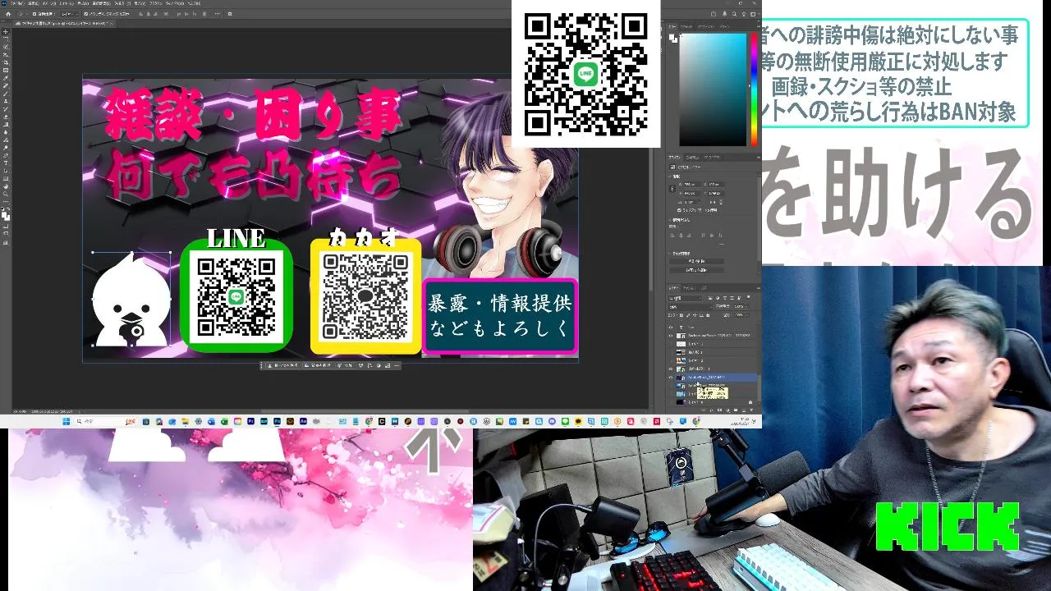Click the lock transparent pixels icon
The height and width of the screenshot is (591, 1051).
click(x=682, y=315)
